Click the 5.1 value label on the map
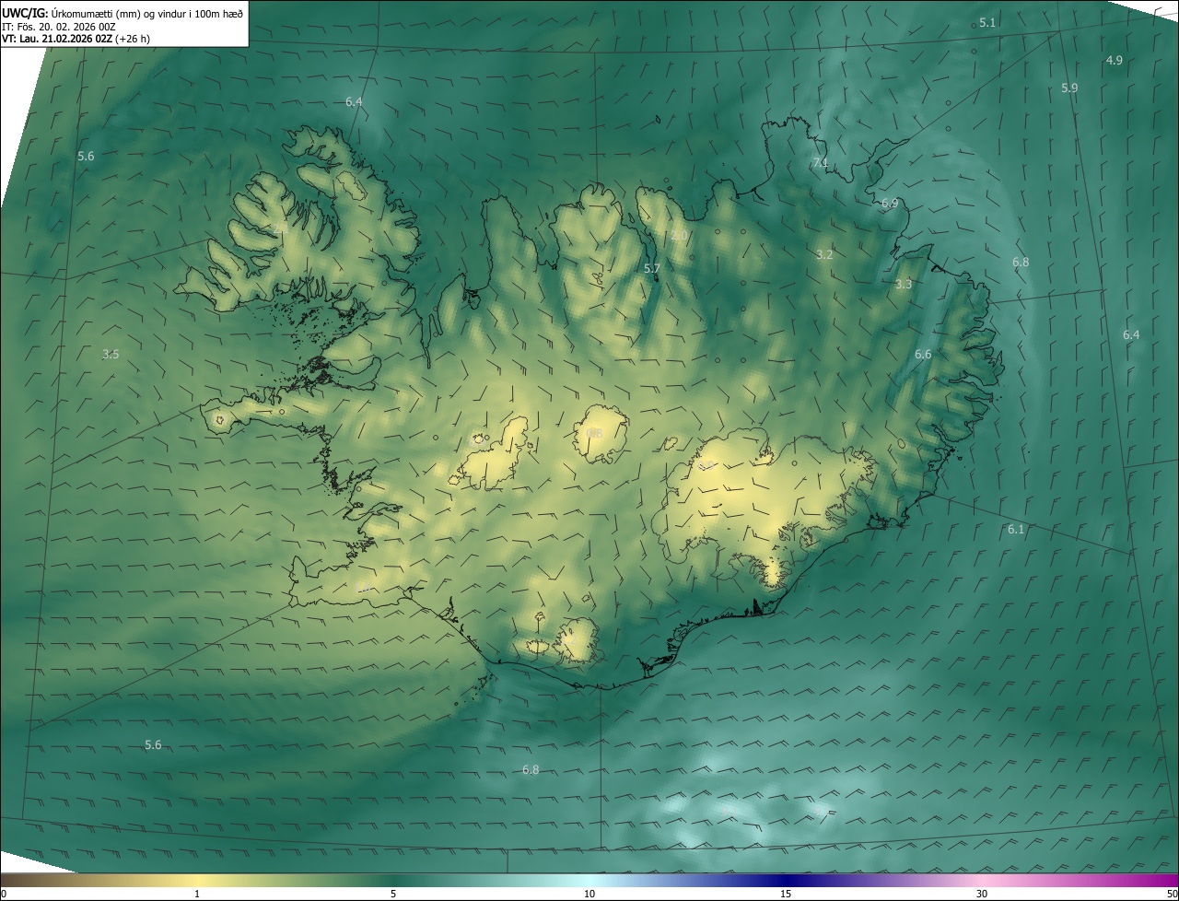 pyautogui.click(x=987, y=22)
